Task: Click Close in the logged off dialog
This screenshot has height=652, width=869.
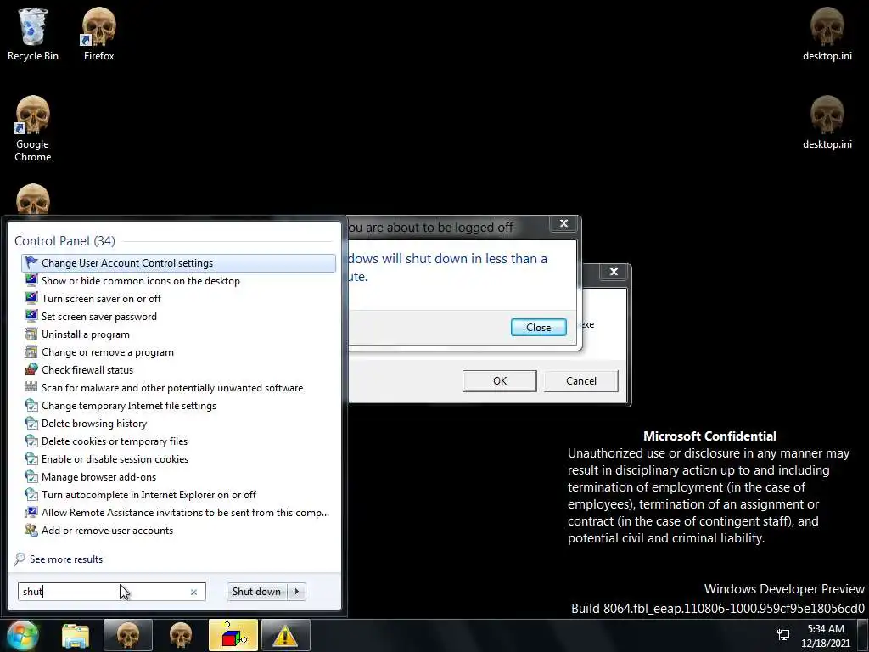Action: [x=539, y=327]
